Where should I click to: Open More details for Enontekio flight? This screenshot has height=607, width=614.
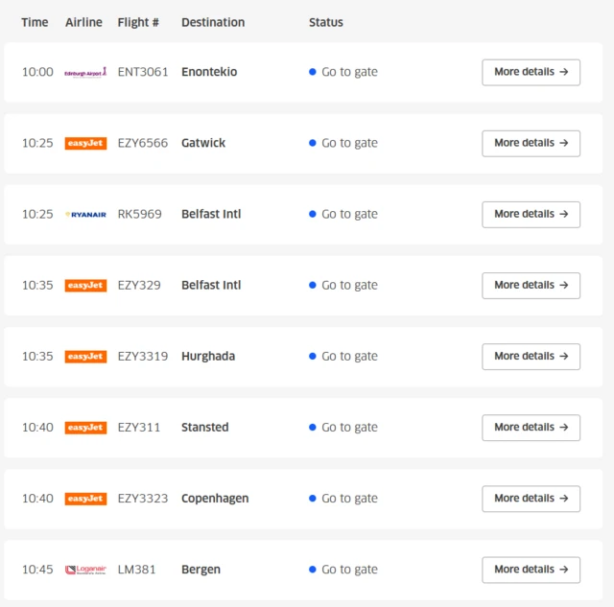(x=531, y=73)
